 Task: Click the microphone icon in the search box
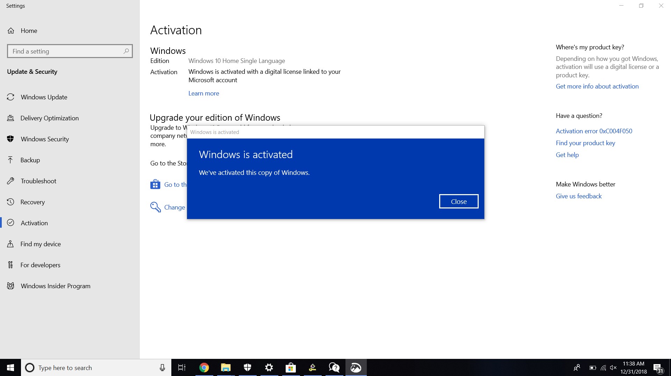(x=162, y=368)
